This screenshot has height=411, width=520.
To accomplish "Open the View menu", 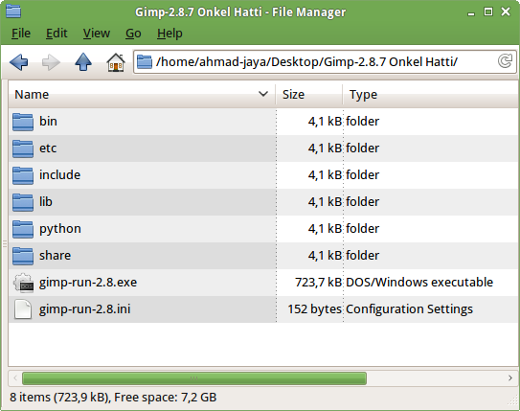I will (x=97, y=34).
